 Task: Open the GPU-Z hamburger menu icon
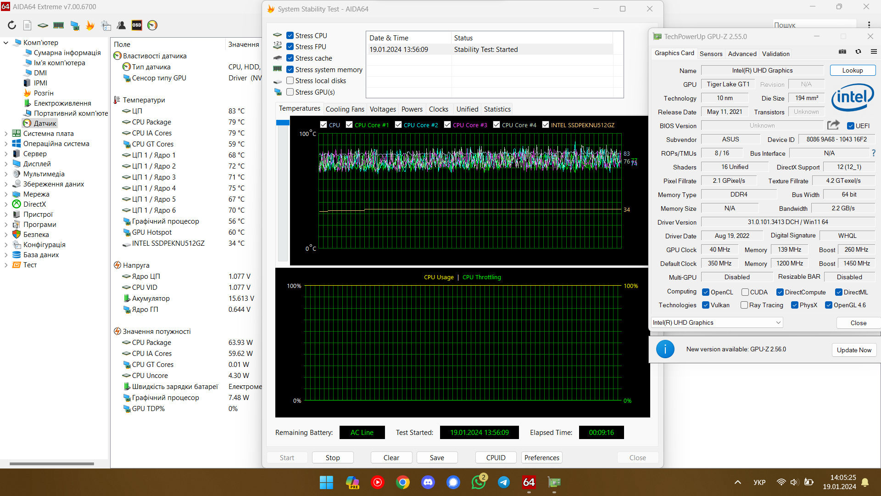(874, 52)
